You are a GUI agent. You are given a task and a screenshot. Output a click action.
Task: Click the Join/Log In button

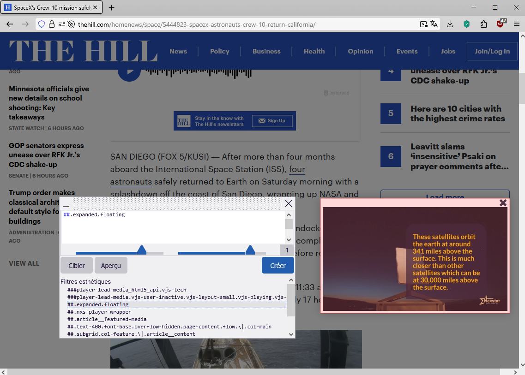click(x=492, y=51)
